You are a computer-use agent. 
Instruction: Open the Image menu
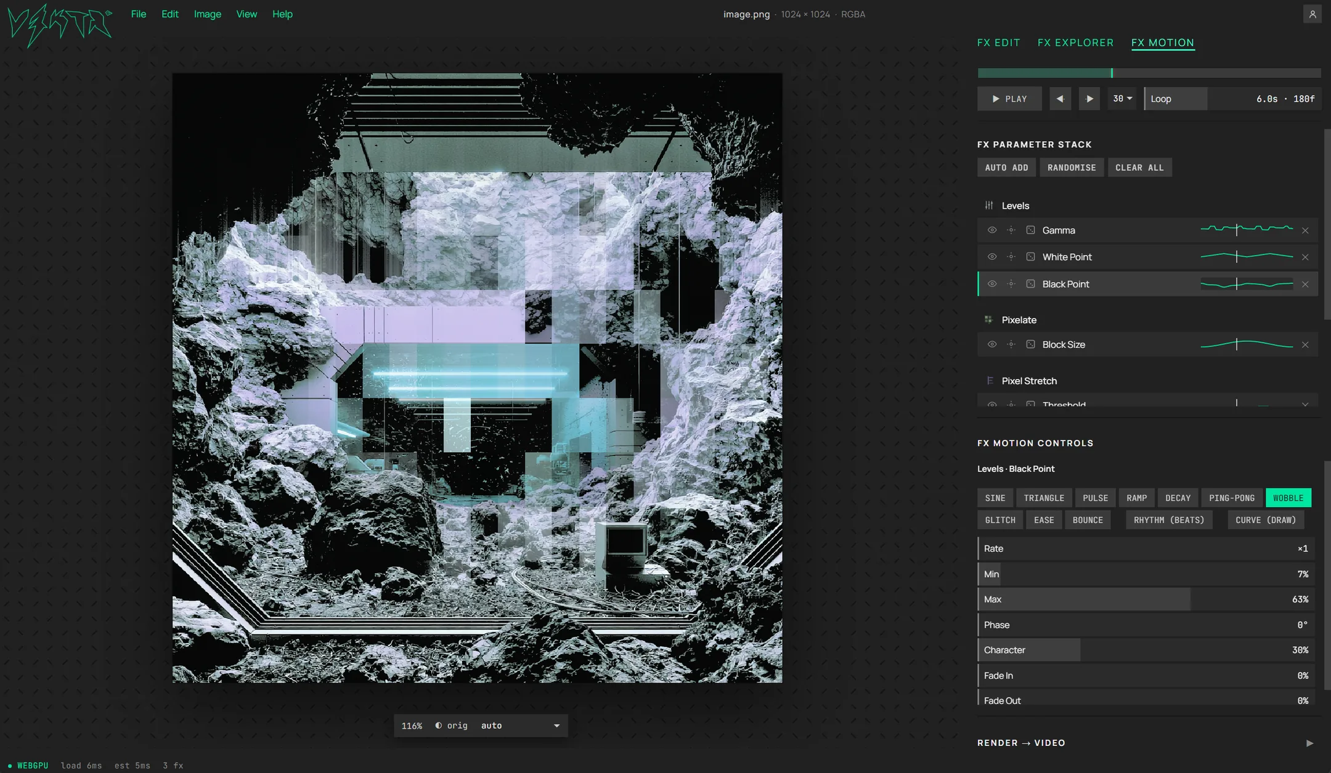click(x=208, y=14)
